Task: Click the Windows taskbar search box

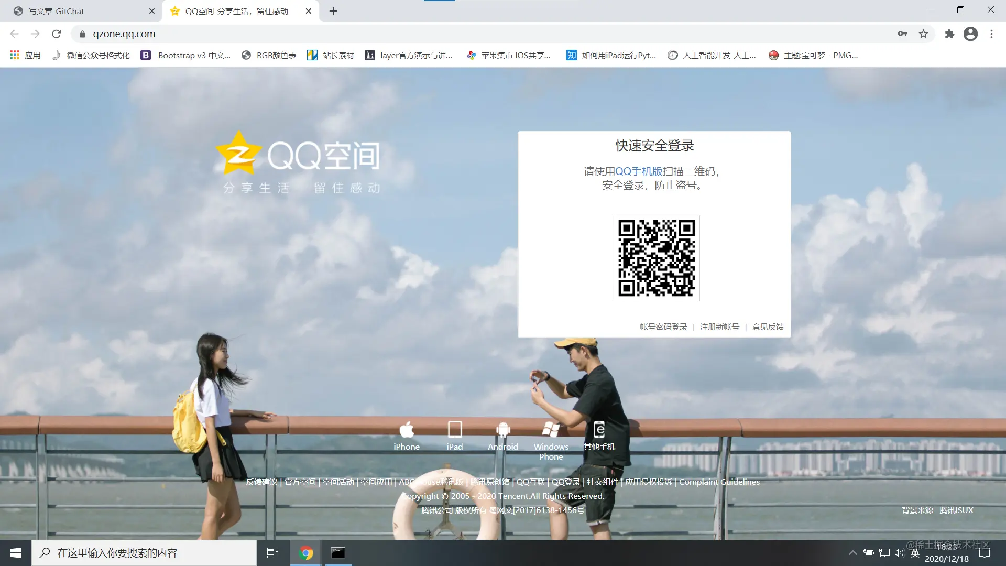Action: [144, 553]
